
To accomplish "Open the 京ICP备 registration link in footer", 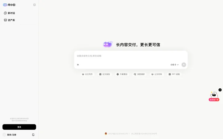I will (119, 134).
